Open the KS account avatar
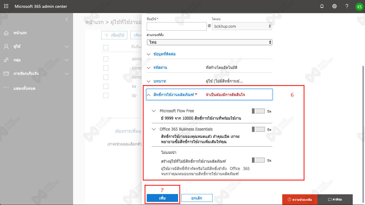 tap(359, 7)
